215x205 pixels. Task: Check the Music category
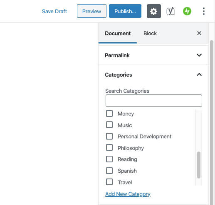pos(109,125)
